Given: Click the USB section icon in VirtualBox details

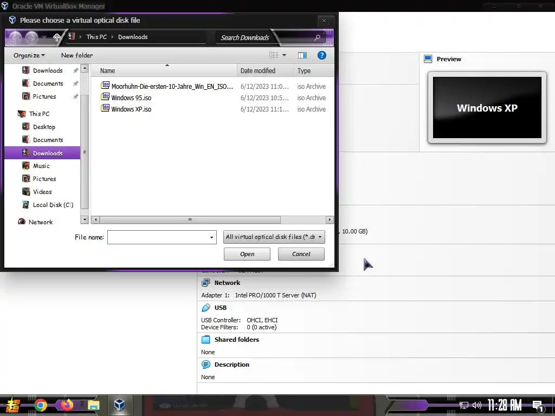Looking at the screenshot, I should tap(205, 308).
